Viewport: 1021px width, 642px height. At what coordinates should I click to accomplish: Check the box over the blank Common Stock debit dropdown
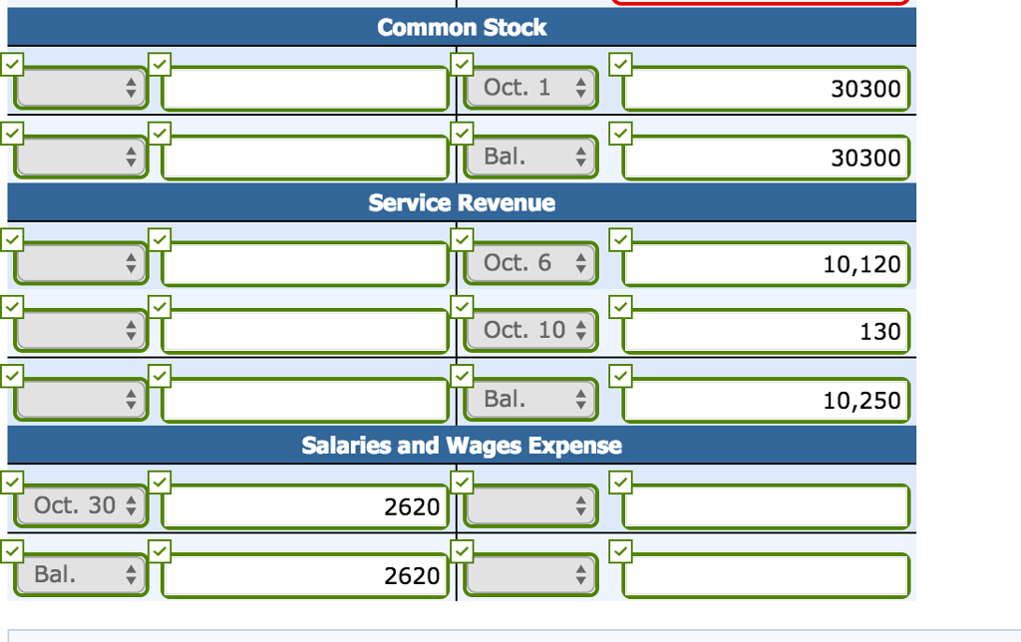[x=12, y=64]
